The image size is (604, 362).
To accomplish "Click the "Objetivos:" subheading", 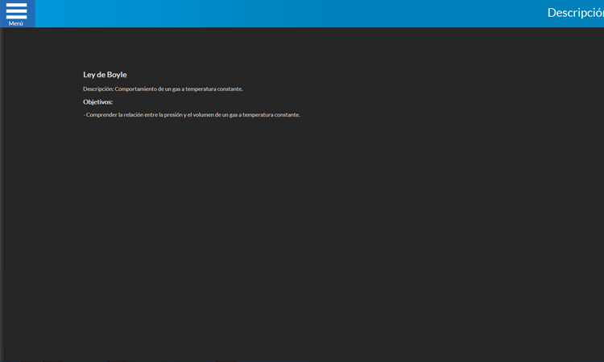I will pos(97,102).
